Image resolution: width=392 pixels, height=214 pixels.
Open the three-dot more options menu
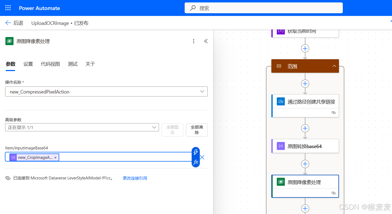coord(194,41)
